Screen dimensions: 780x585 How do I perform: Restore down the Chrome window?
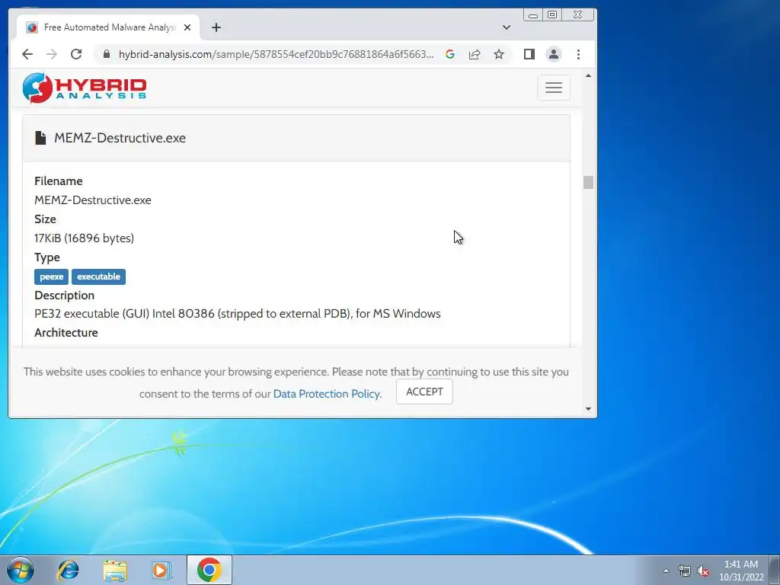pos(552,15)
